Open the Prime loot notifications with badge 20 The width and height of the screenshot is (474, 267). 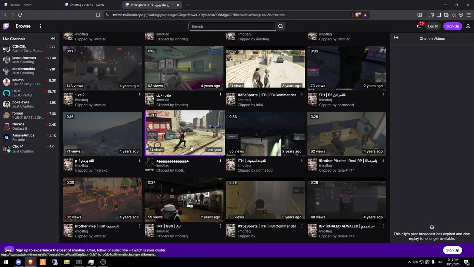[419, 25]
